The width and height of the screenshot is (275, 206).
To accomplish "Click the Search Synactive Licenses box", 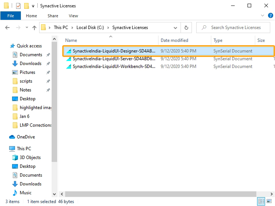I will point(235,28).
